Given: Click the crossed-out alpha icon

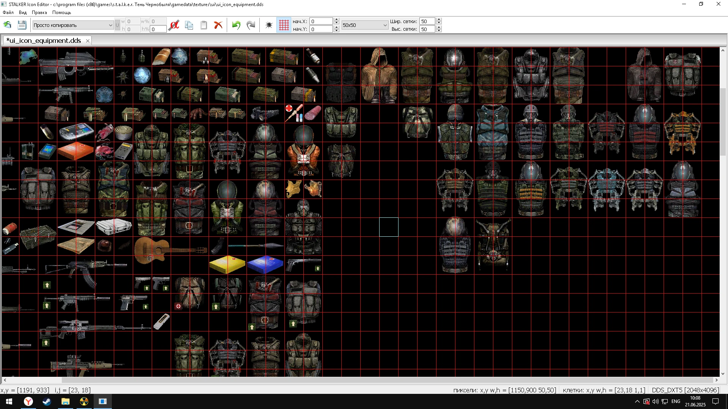Looking at the screenshot, I should [174, 25].
